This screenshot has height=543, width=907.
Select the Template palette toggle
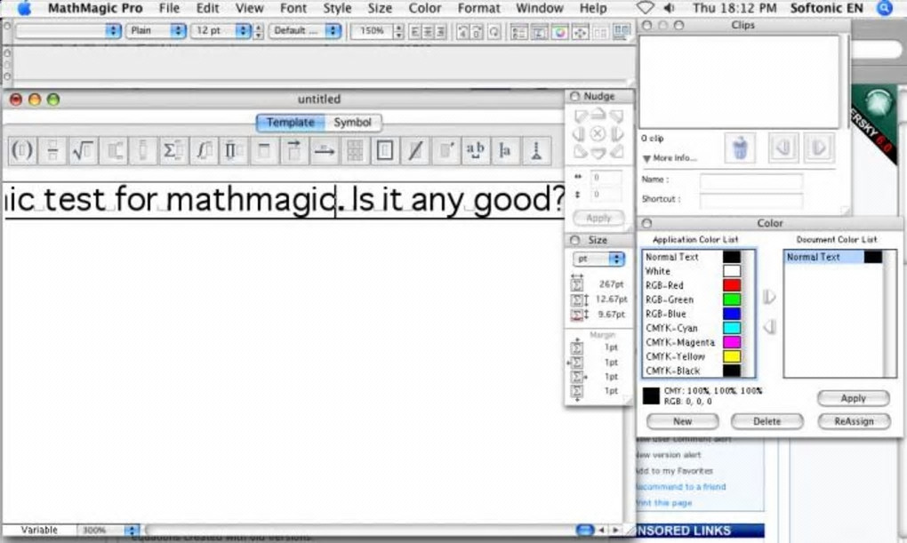pyautogui.click(x=290, y=123)
